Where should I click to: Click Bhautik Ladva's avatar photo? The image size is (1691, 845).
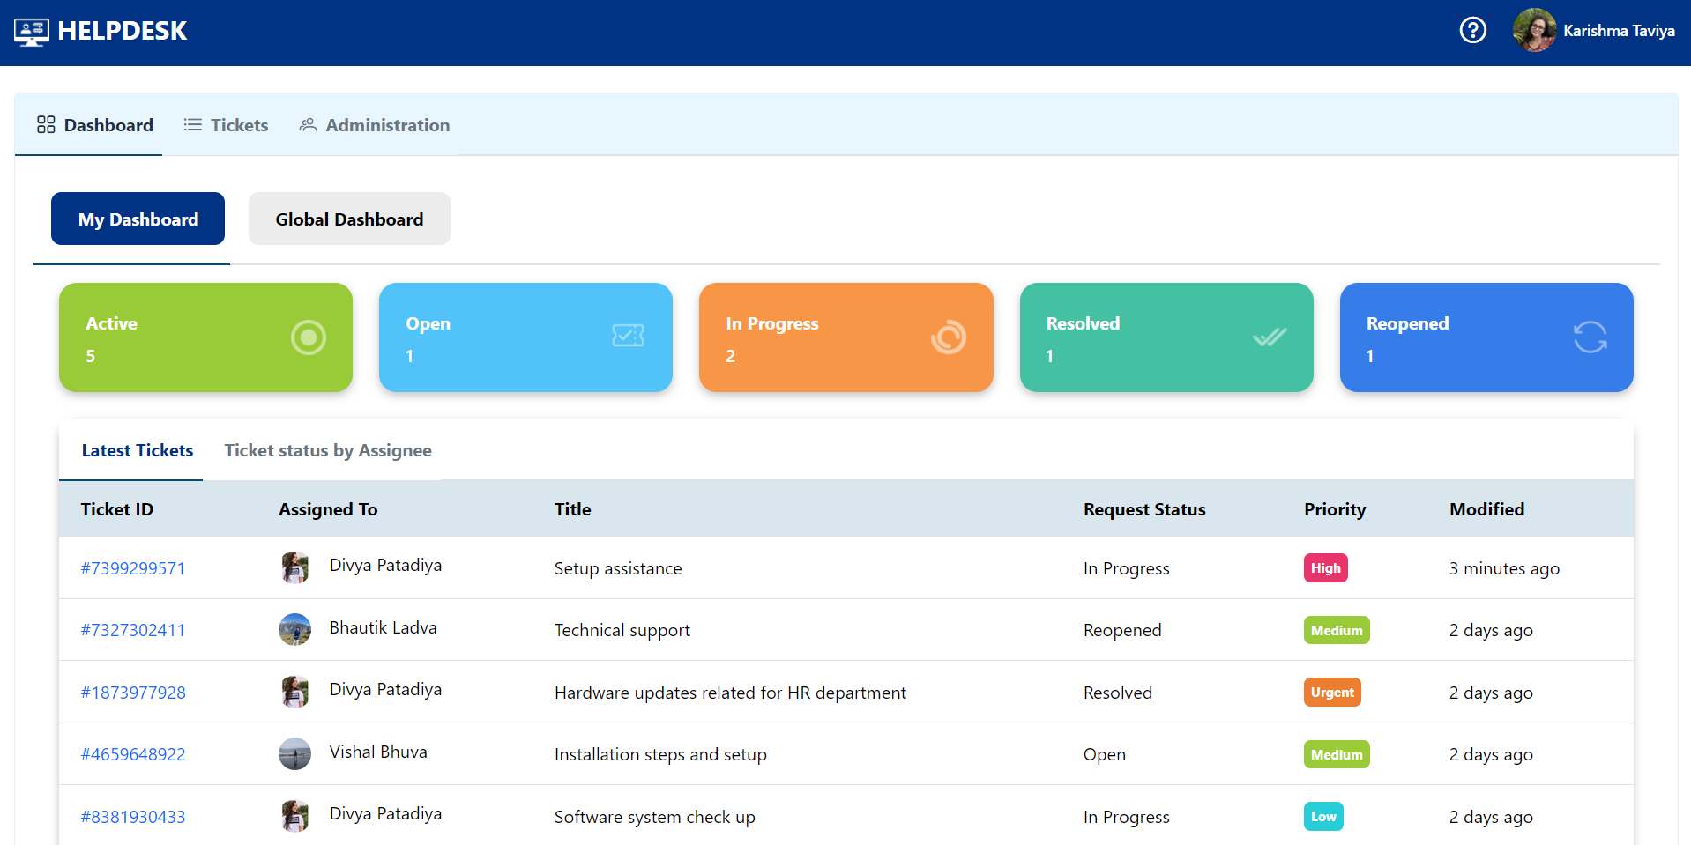294,629
